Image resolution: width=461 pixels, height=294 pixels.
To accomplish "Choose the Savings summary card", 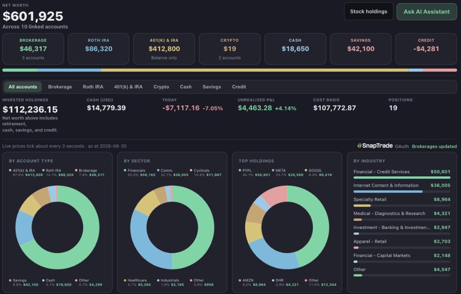I will pos(361,48).
